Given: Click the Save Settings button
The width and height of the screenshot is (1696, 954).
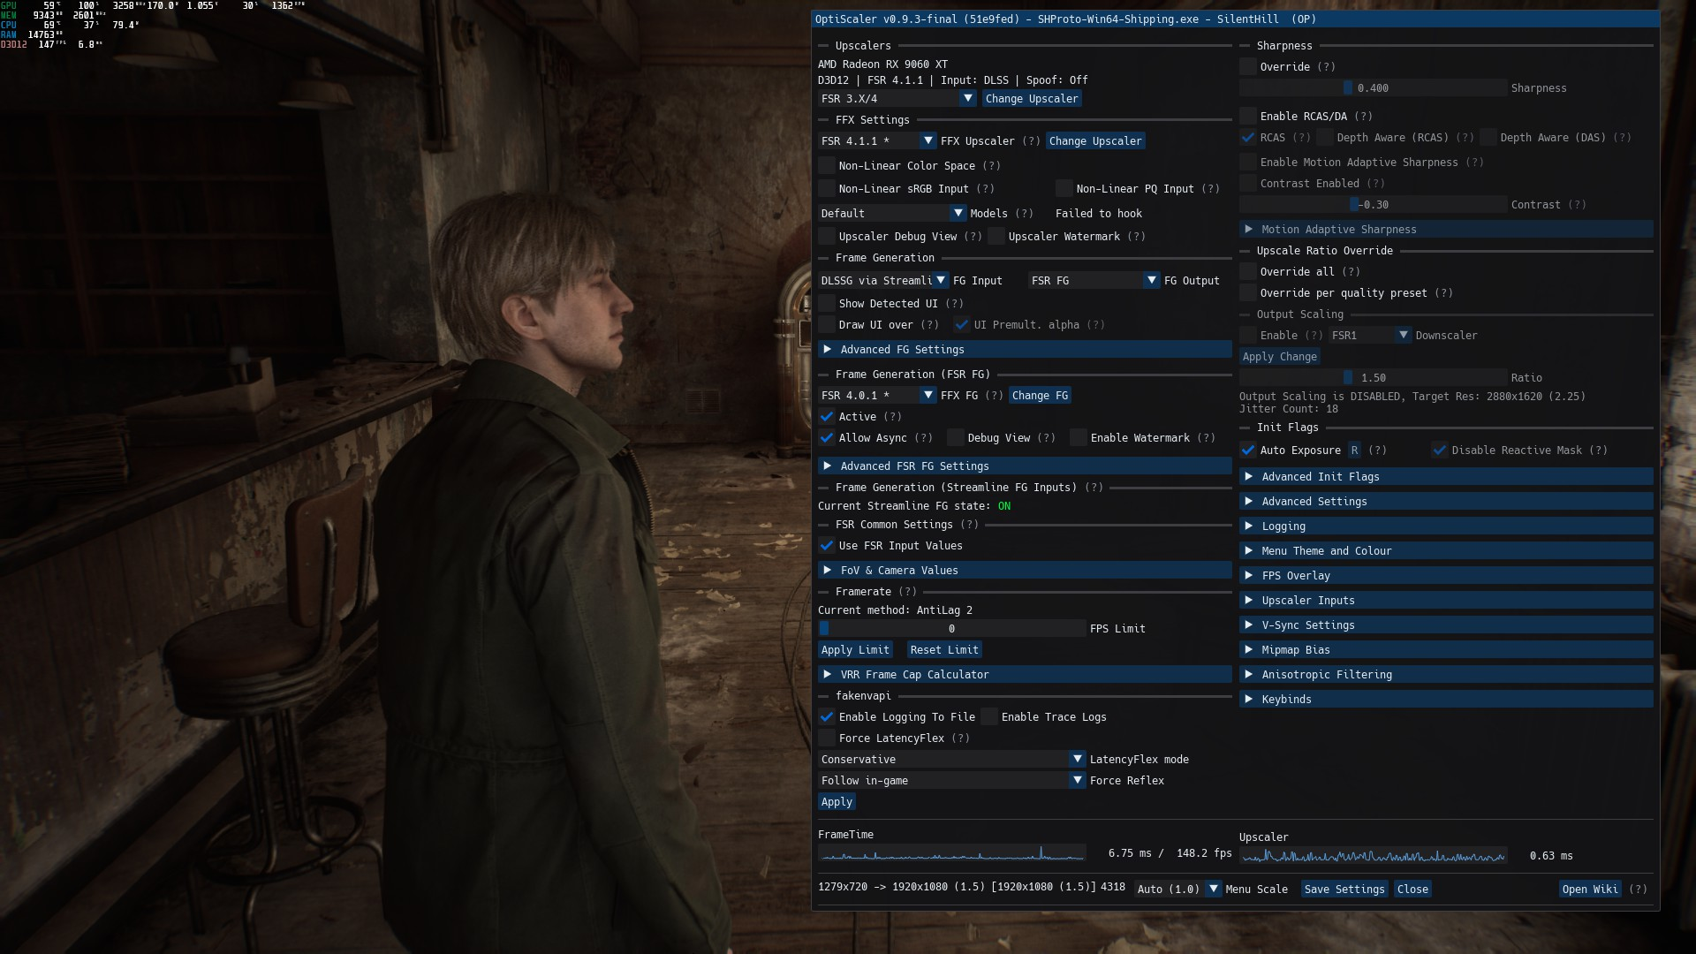Looking at the screenshot, I should pyautogui.click(x=1344, y=890).
